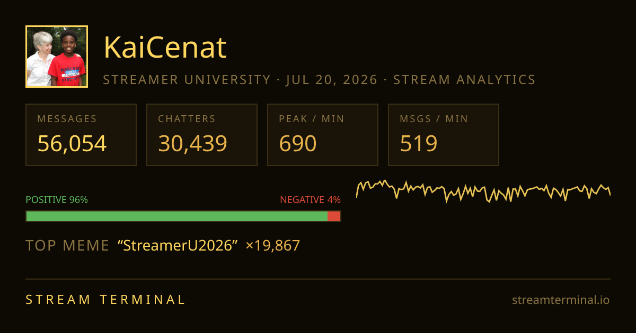Open the Messages 56,054 stat card
The image size is (636, 333).
[x=81, y=135]
